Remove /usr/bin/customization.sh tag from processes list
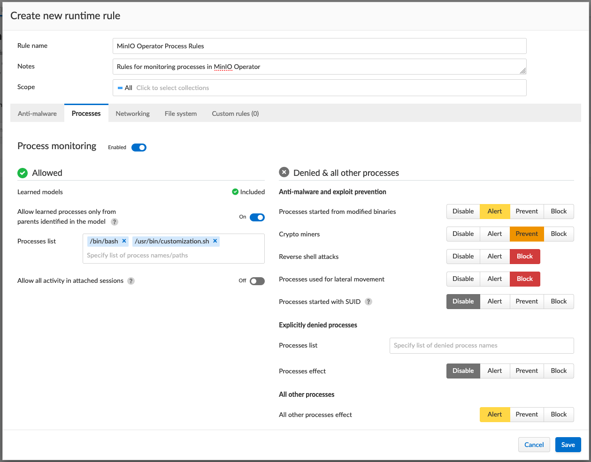591x462 pixels. tap(215, 241)
